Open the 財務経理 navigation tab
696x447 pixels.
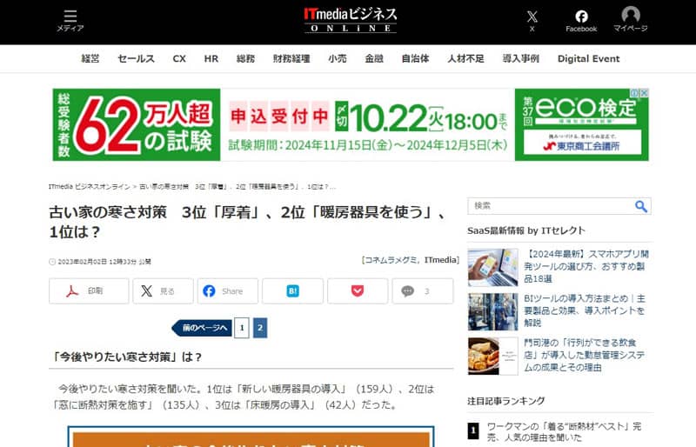pos(291,59)
